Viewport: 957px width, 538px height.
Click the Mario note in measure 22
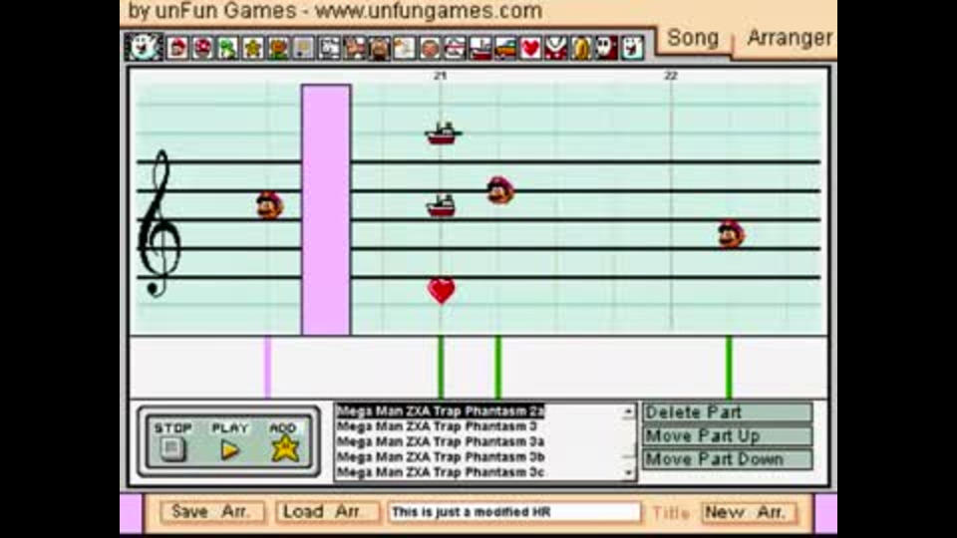click(731, 234)
